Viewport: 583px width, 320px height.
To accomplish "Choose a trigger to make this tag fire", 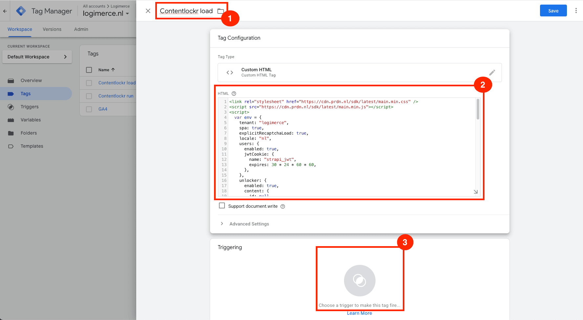I will point(360,281).
